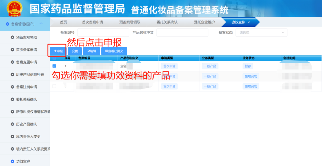322x166 pixels.
Task: Open 历史产品信息补充 in sidebar
Action: (25, 74)
